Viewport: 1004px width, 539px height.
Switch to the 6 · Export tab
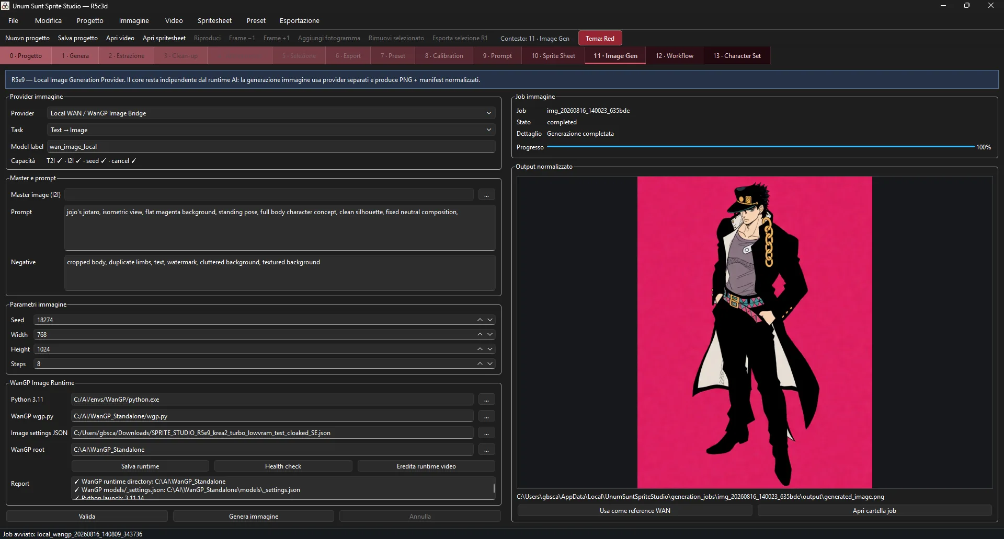coord(348,56)
